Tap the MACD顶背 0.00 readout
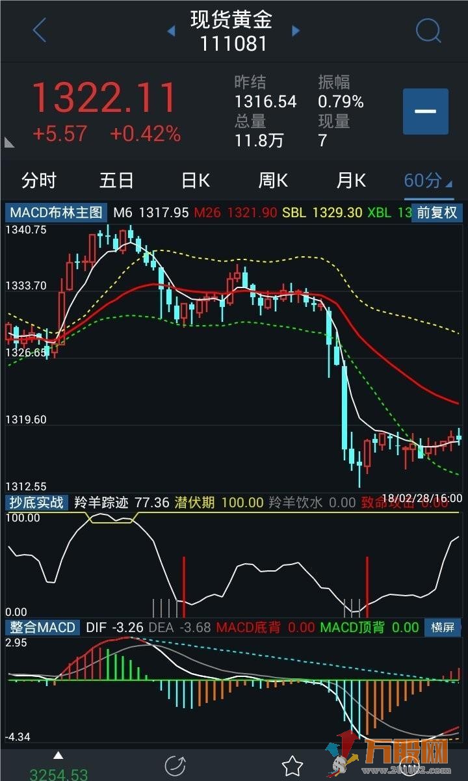The width and height of the screenshot is (468, 781). pyautogui.click(x=369, y=628)
